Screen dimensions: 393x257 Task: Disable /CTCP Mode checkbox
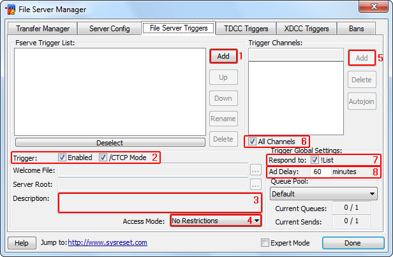tap(103, 158)
